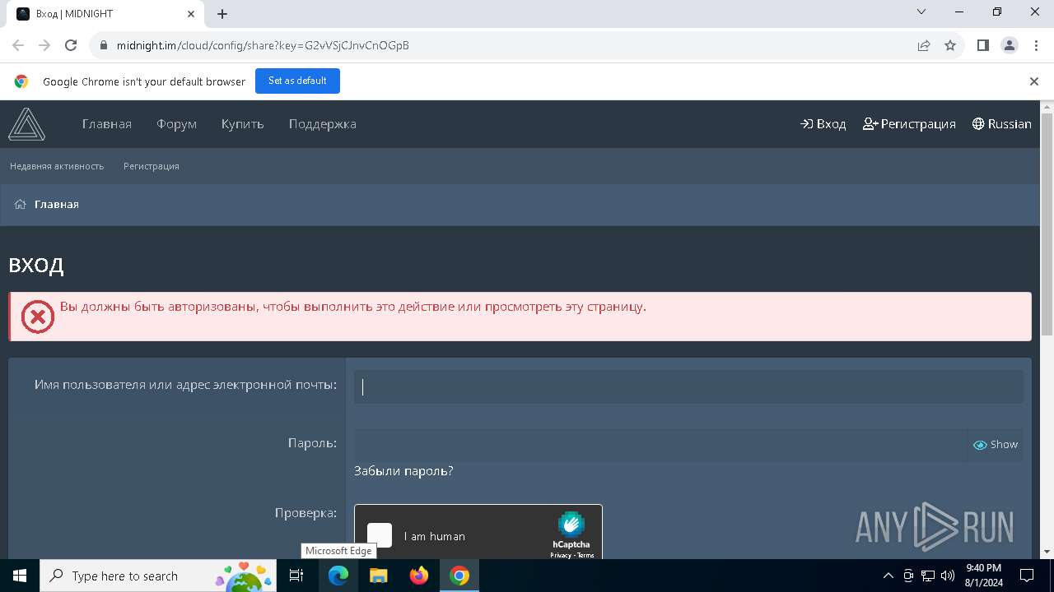Click the volume speaker tray icon
The image size is (1054, 592).
948,576
